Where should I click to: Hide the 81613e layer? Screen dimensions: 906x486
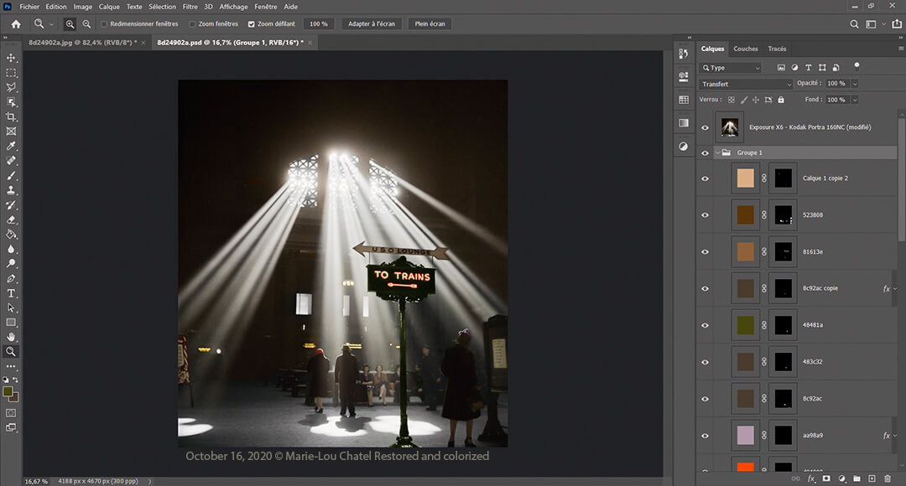[x=705, y=251]
